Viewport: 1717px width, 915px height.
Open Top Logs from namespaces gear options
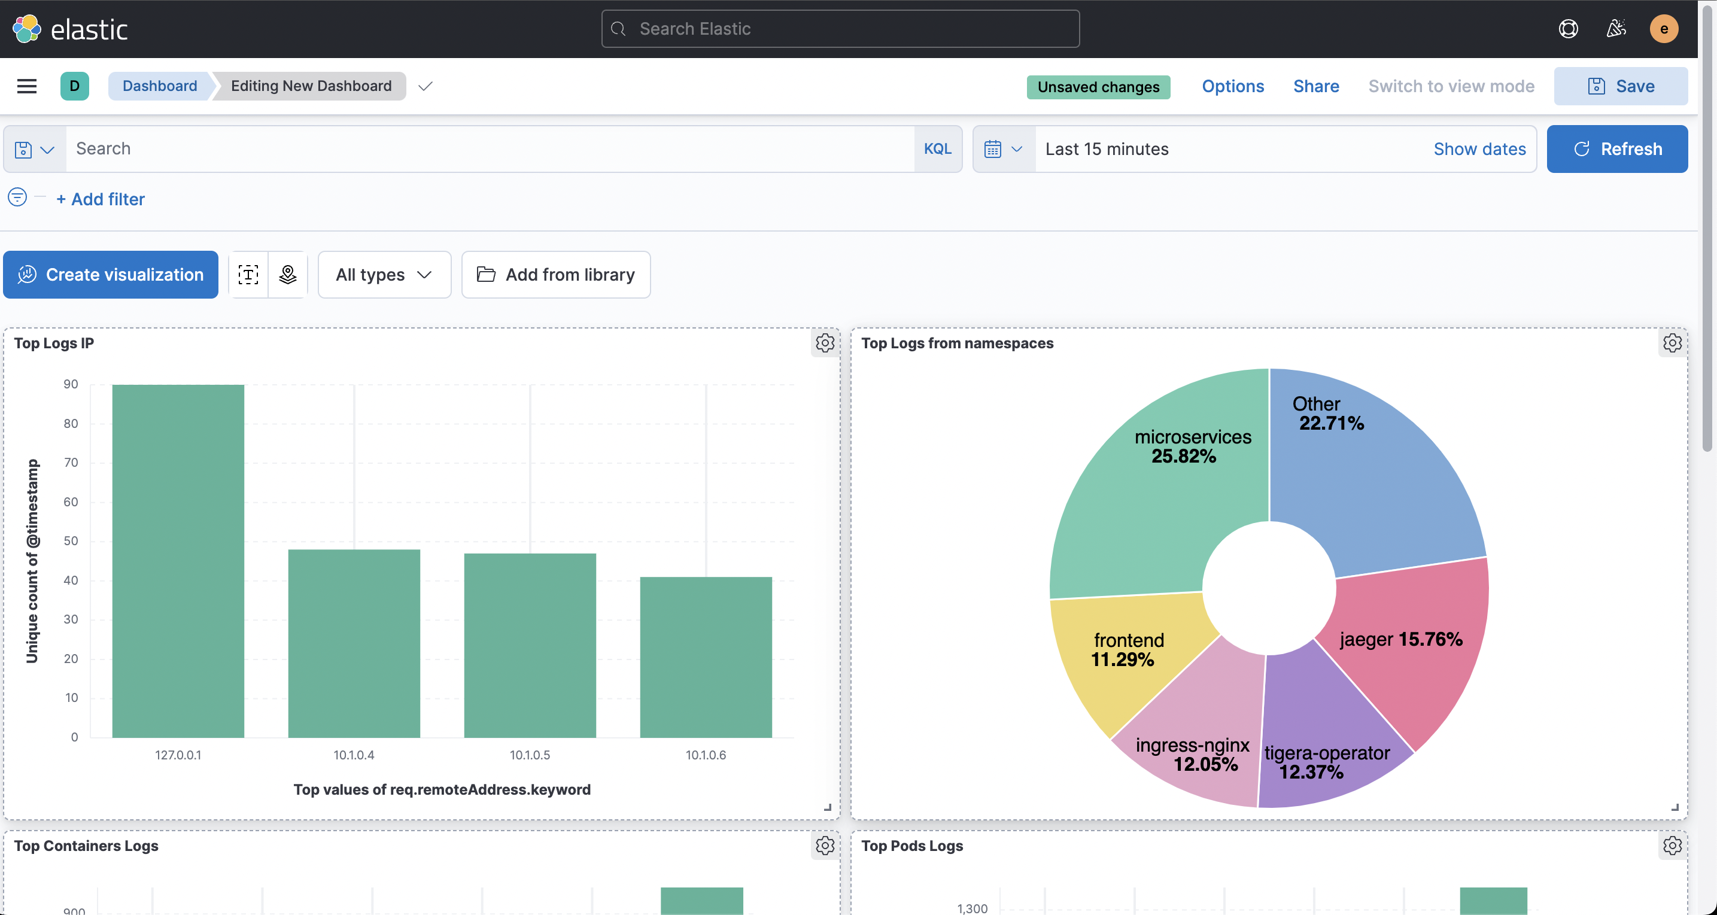point(1672,343)
